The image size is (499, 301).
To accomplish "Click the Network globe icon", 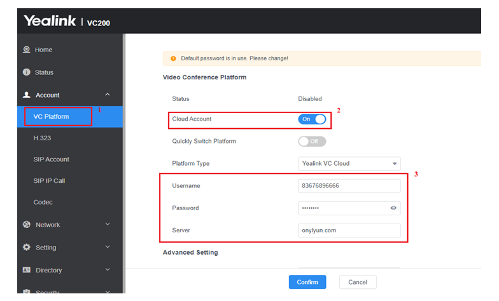I will (26, 225).
